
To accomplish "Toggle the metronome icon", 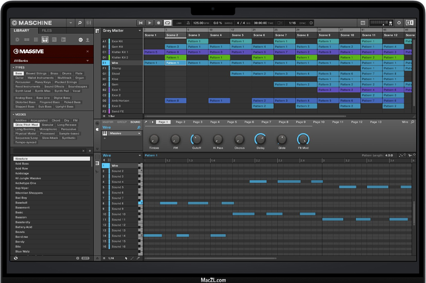I will (188, 23).
